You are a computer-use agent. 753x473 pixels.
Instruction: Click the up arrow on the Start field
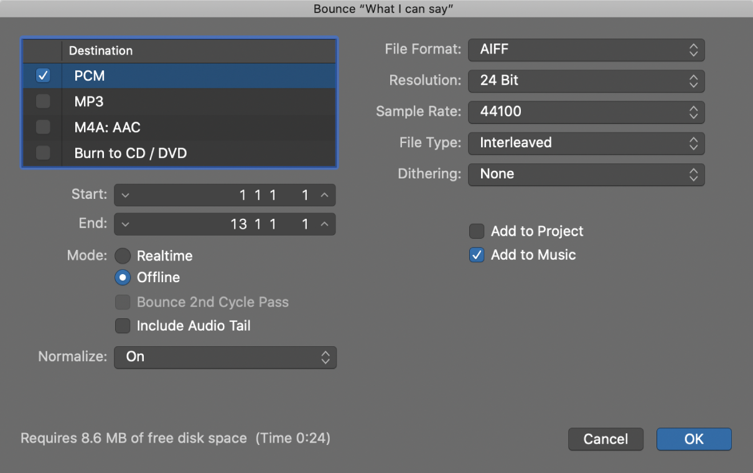pos(324,195)
